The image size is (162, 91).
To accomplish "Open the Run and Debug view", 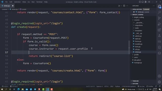I will 159,24.
